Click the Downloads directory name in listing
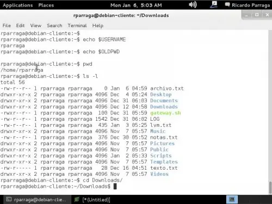 coord(164,107)
